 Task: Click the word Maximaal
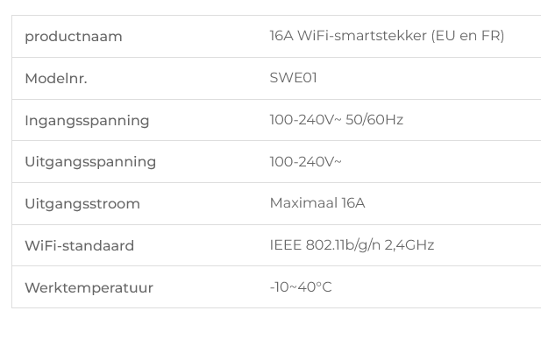[x=303, y=203]
